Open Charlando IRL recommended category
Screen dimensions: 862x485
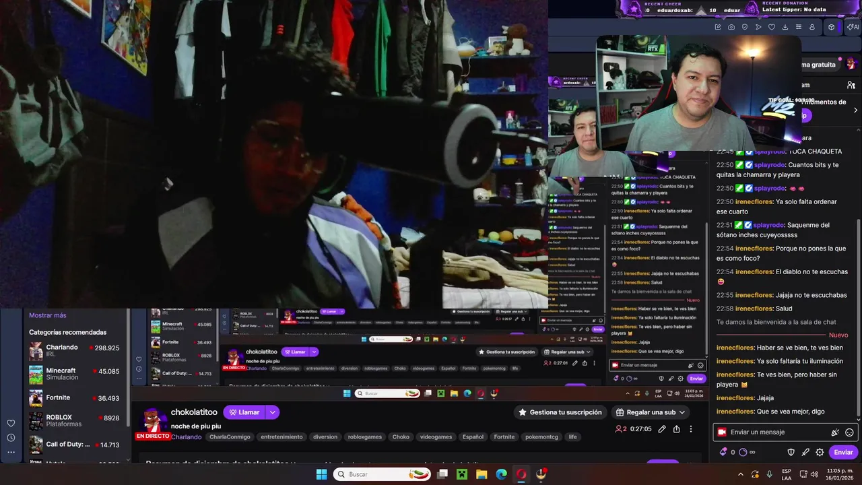(74, 351)
